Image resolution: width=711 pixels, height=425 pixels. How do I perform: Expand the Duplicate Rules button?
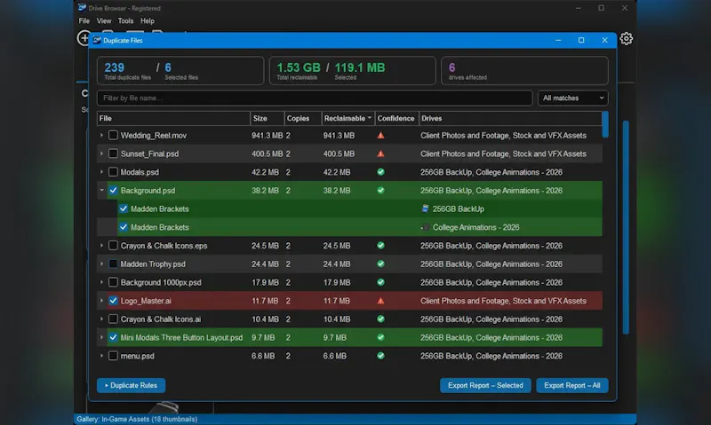(x=131, y=385)
